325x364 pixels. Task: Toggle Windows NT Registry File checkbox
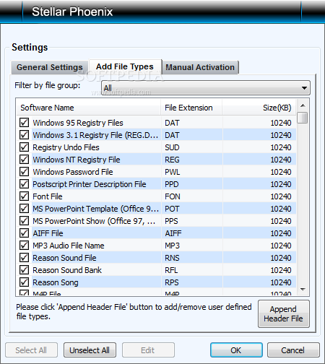(24, 160)
